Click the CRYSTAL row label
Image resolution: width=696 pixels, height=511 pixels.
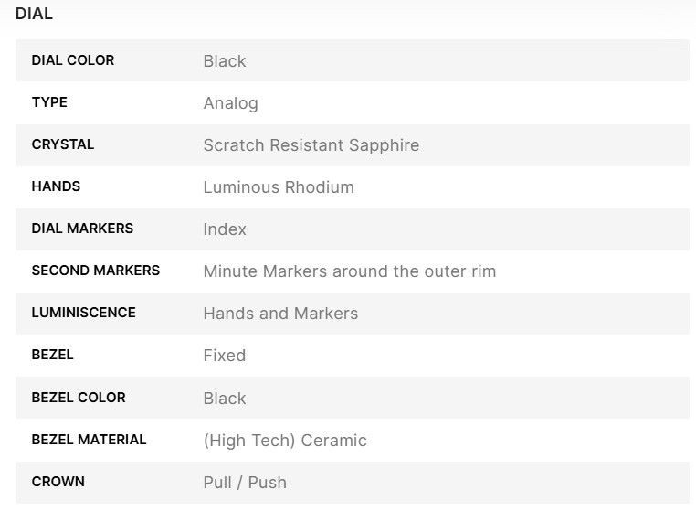point(63,144)
